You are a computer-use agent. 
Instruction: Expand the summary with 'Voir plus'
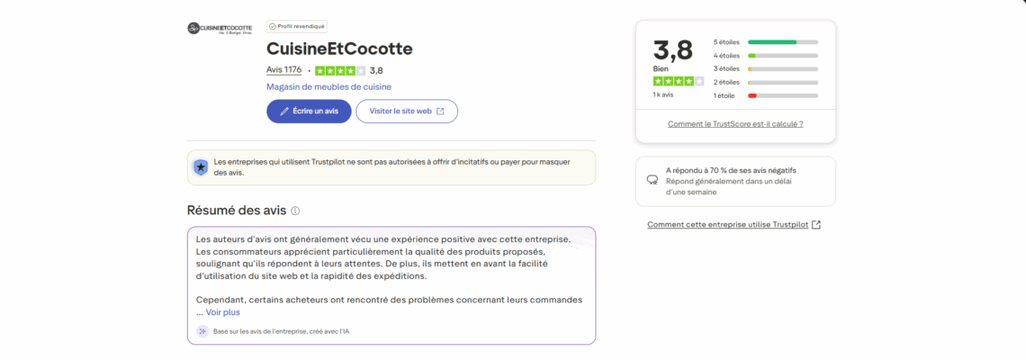[223, 312]
